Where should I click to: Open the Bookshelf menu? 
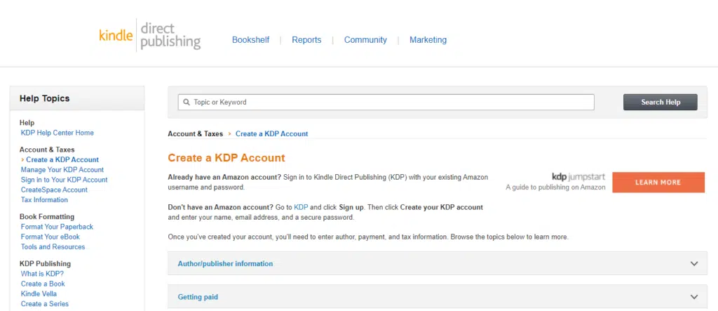(x=250, y=40)
